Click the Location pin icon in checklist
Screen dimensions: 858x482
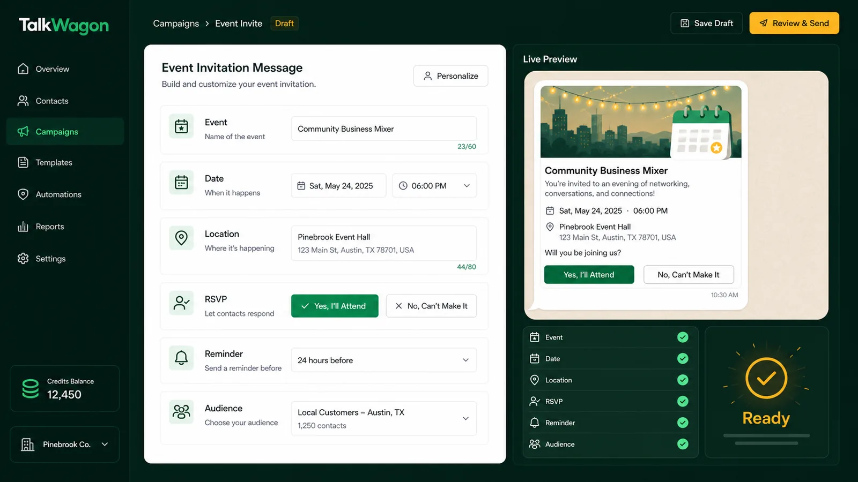pyautogui.click(x=535, y=380)
